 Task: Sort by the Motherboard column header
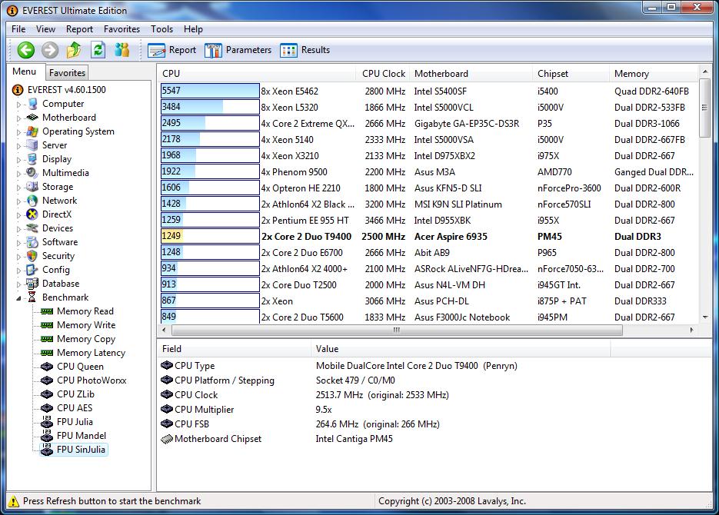[471, 74]
